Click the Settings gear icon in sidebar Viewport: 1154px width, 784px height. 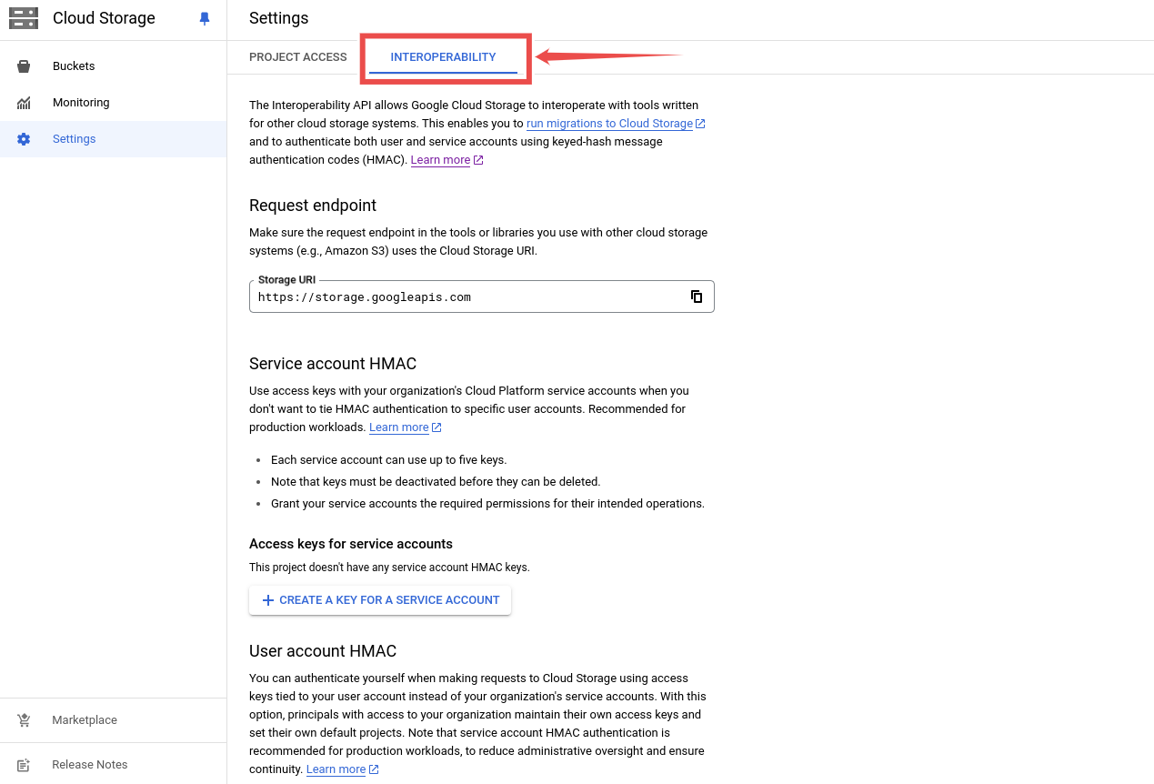pos(24,139)
